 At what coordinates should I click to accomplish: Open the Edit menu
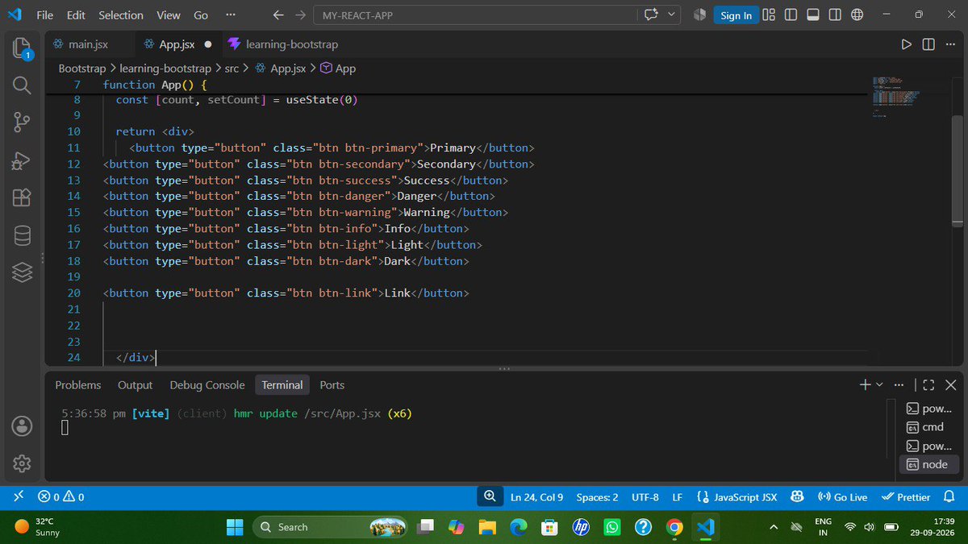click(x=77, y=15)
